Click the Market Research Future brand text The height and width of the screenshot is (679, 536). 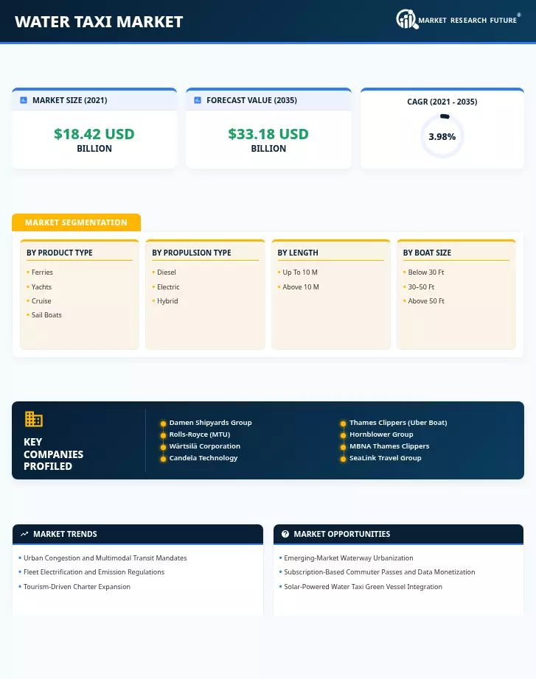pyautogui.click(x=467, y=21)
